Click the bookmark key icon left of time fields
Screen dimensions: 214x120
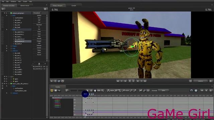[67, 90]
